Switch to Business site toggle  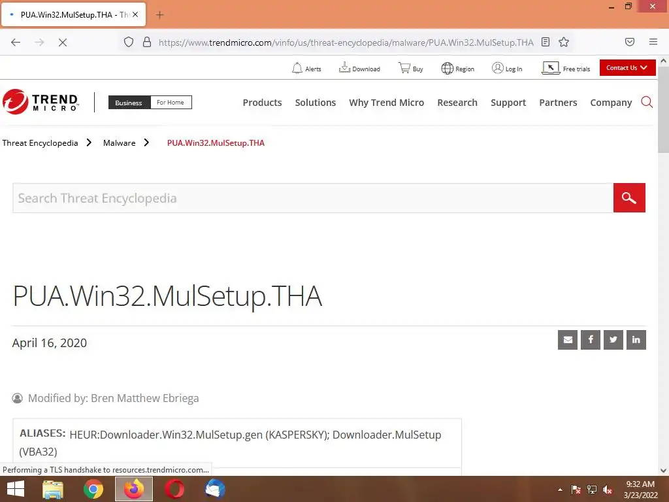point(129,103)
